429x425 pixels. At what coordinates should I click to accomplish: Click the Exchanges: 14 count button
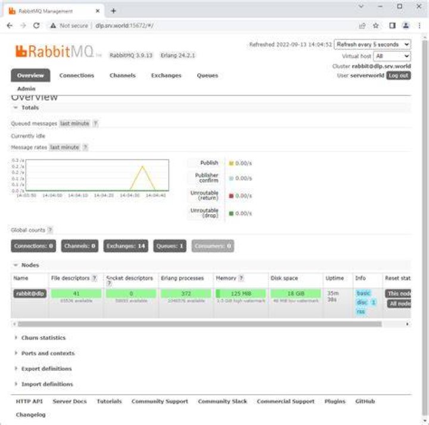[x=126, y=246]
